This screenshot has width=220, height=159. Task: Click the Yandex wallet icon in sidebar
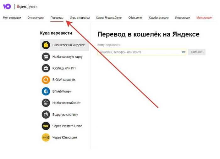tap(46, 45)
